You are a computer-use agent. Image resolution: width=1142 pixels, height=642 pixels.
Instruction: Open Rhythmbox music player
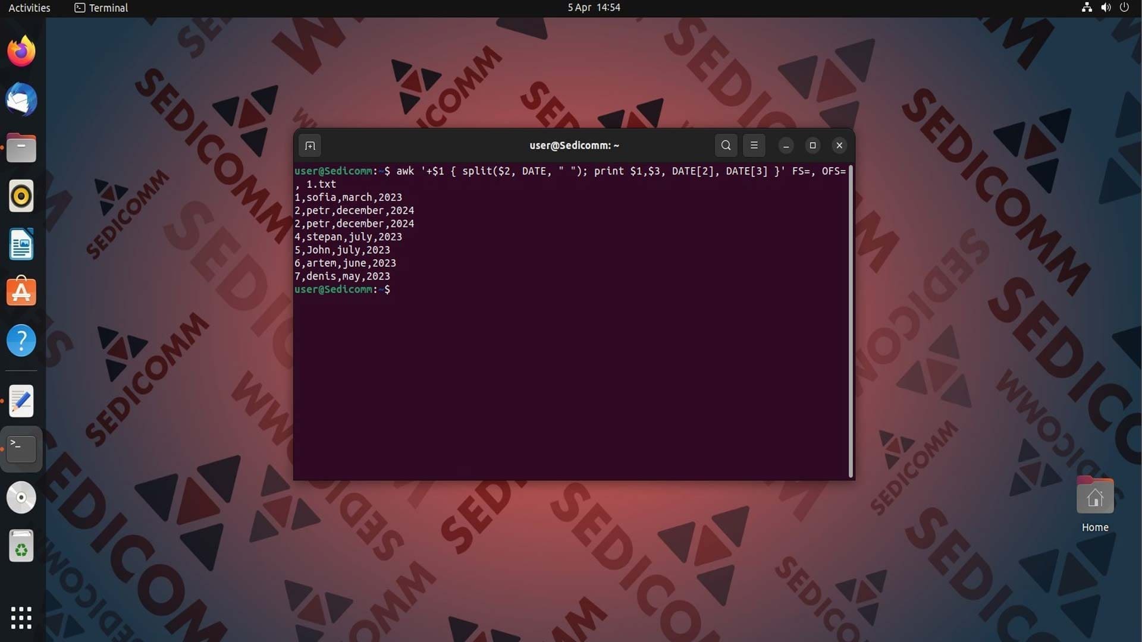coord(21,196)
